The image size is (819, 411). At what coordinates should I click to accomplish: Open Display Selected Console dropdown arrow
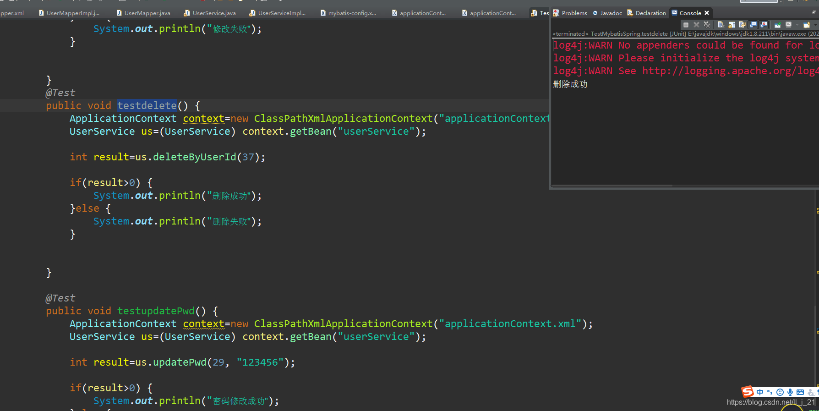coord(797,25)
